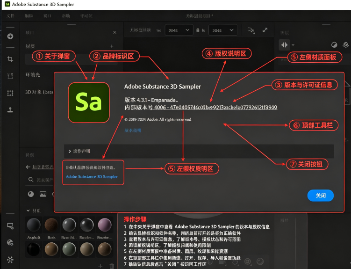Filter assets by material sphere icon
Viewport: 351px width, 269px height.
coord(31,194)
